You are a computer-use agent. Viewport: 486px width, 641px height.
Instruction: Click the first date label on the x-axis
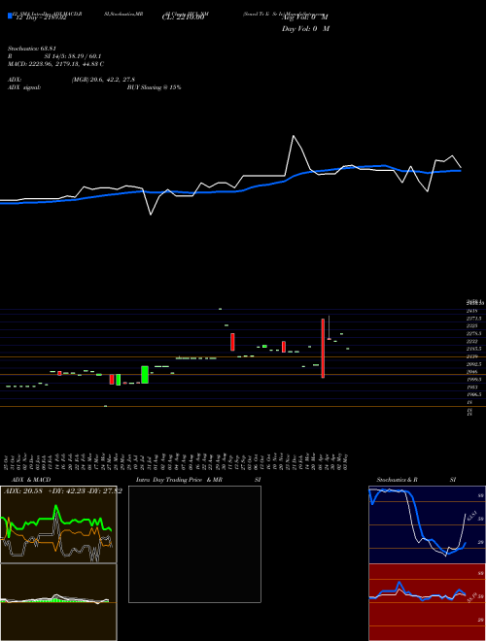click(x=8, y=462)
